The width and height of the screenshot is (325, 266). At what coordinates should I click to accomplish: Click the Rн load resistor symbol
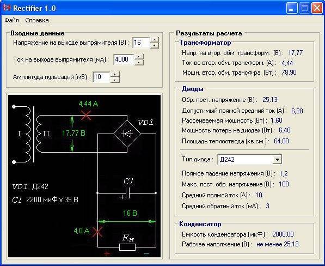tap(127, 247)
